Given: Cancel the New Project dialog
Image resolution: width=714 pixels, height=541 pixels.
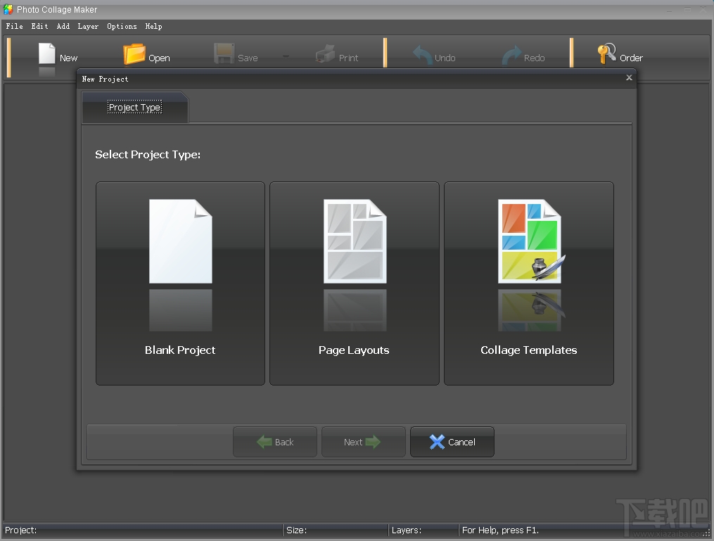Looking at the screenshot, I should click(452, 442).
